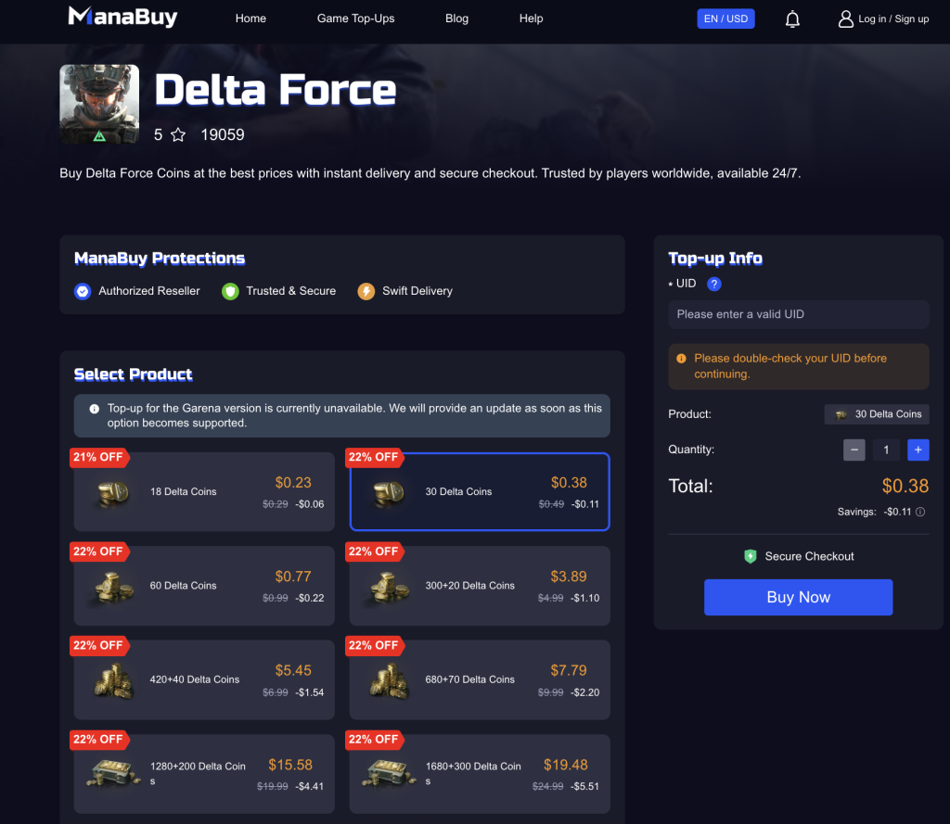Open the EN / USD language currency selector
The width and height of the screenshot is (950, 824).
725,19
